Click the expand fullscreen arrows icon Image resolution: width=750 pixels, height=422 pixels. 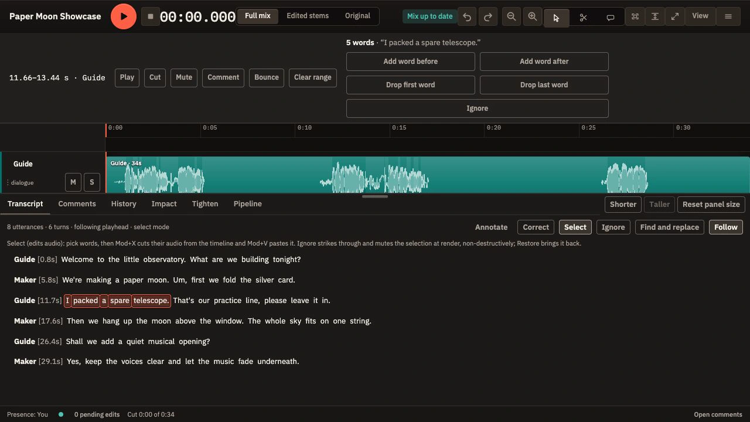tap(675, 16)
